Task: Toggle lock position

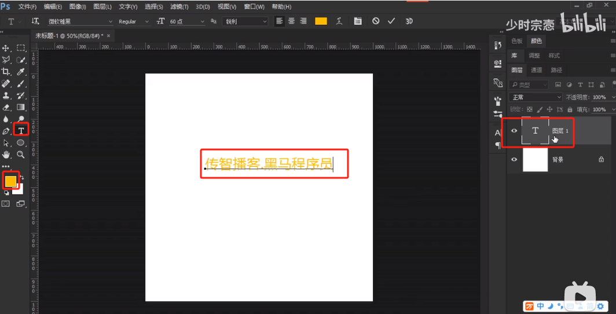Action: (549, 109)
